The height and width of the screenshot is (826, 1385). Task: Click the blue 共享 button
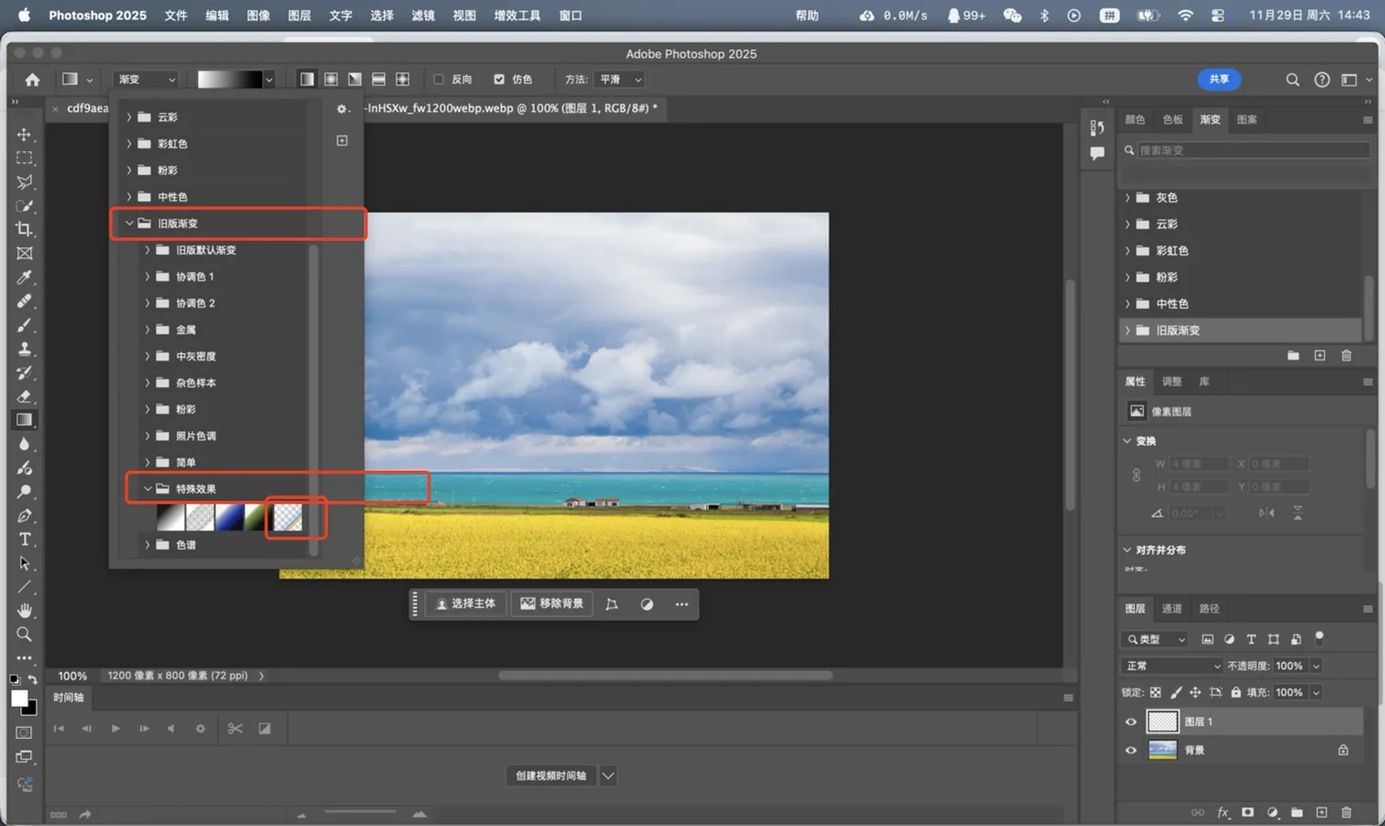click(x=1218, y=80)
